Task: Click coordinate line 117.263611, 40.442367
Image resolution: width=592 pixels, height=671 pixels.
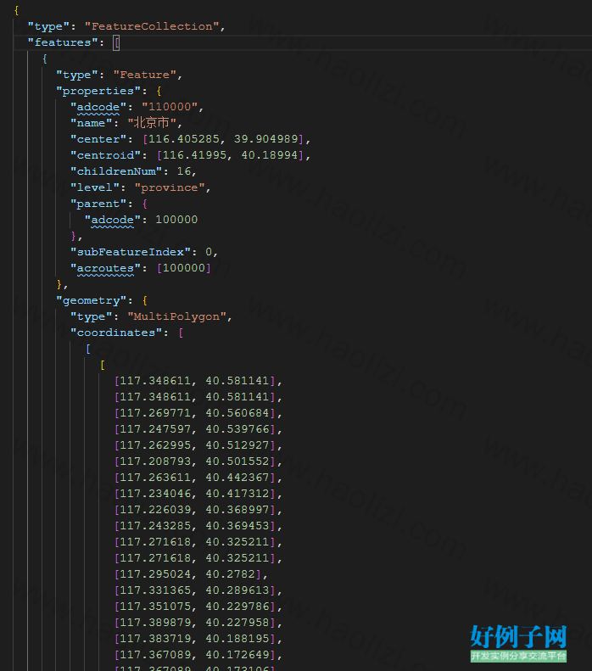Action: coord(198,478)
